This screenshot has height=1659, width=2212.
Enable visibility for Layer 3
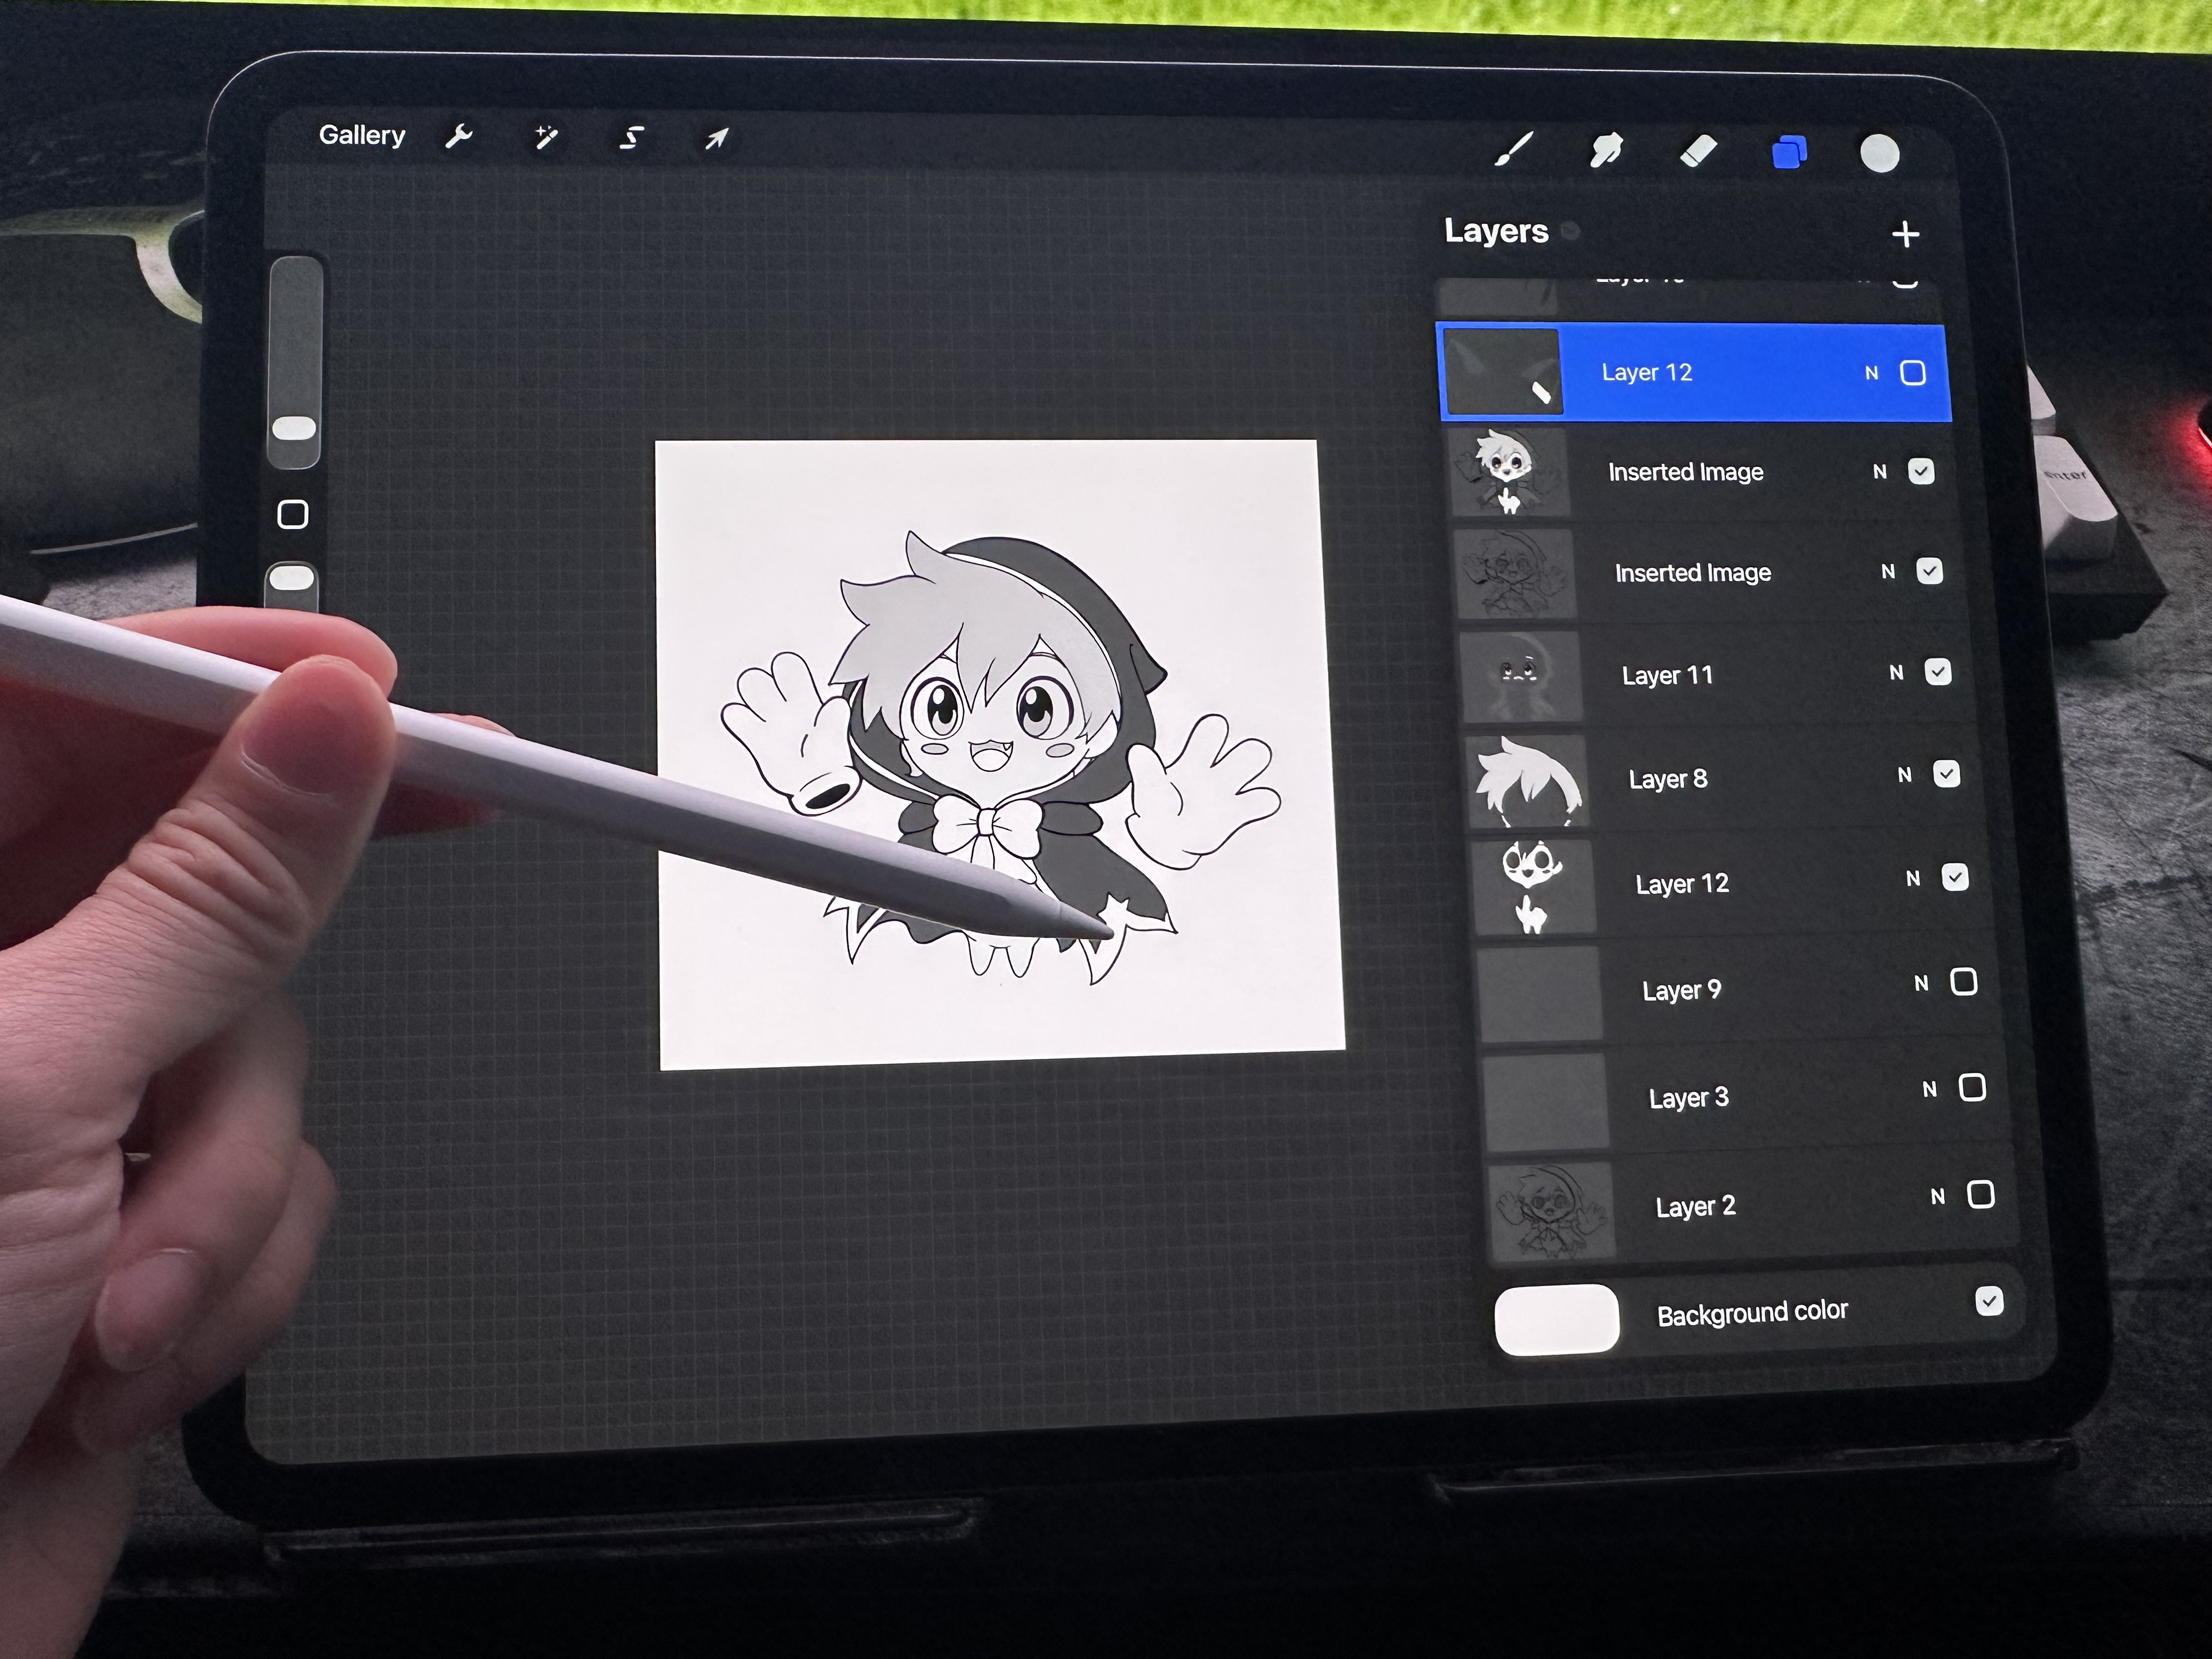[1972, 1087]
